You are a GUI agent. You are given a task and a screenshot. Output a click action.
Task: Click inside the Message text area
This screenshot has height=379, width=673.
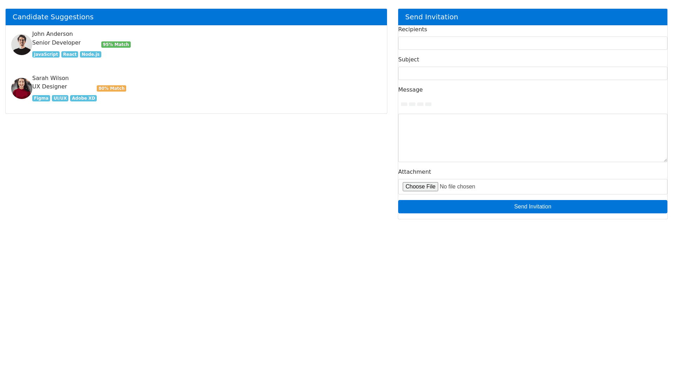pos(532,138)
